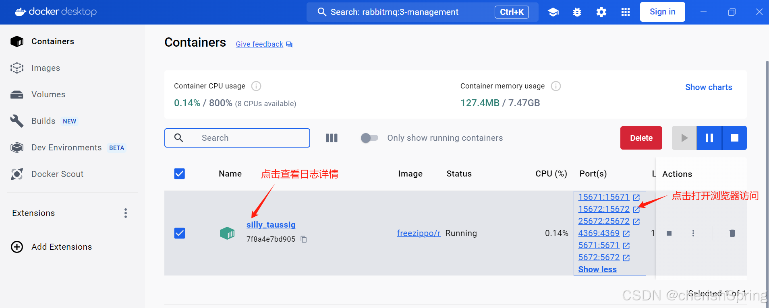Screen dimensions: 769x308
Task: Click the Sign in button
Action: [x=662, y=12]
